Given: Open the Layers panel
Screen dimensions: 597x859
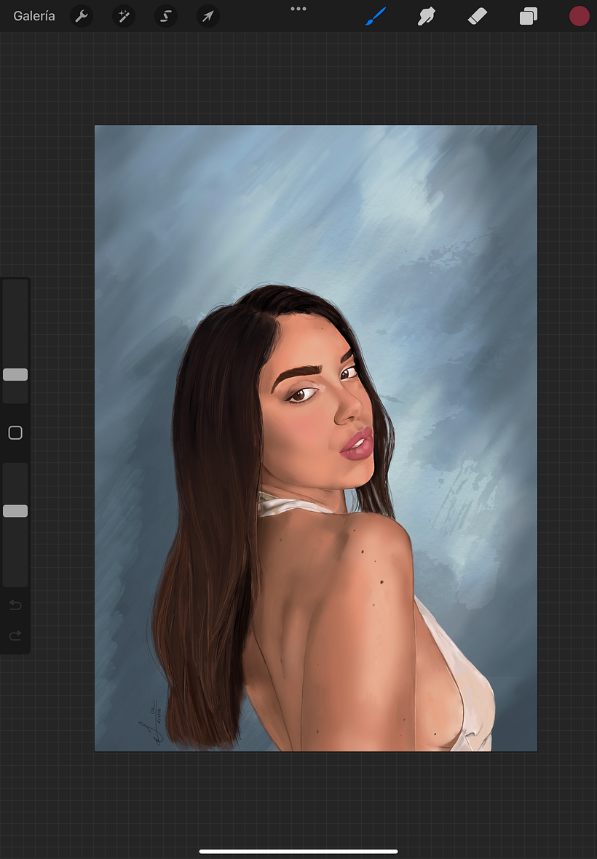Looking at the screenshot, I should (x=529, y=17).
